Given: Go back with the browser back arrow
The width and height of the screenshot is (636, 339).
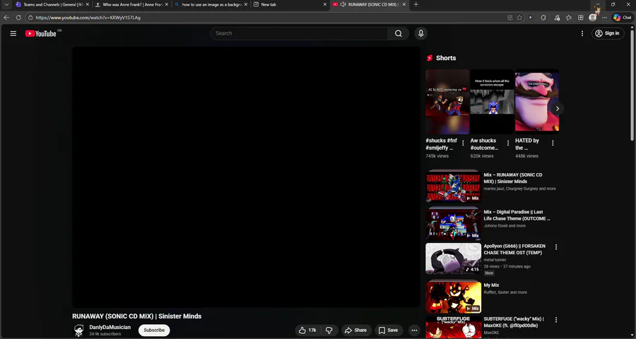Looking at the screenshot, I should pos(6,18).
